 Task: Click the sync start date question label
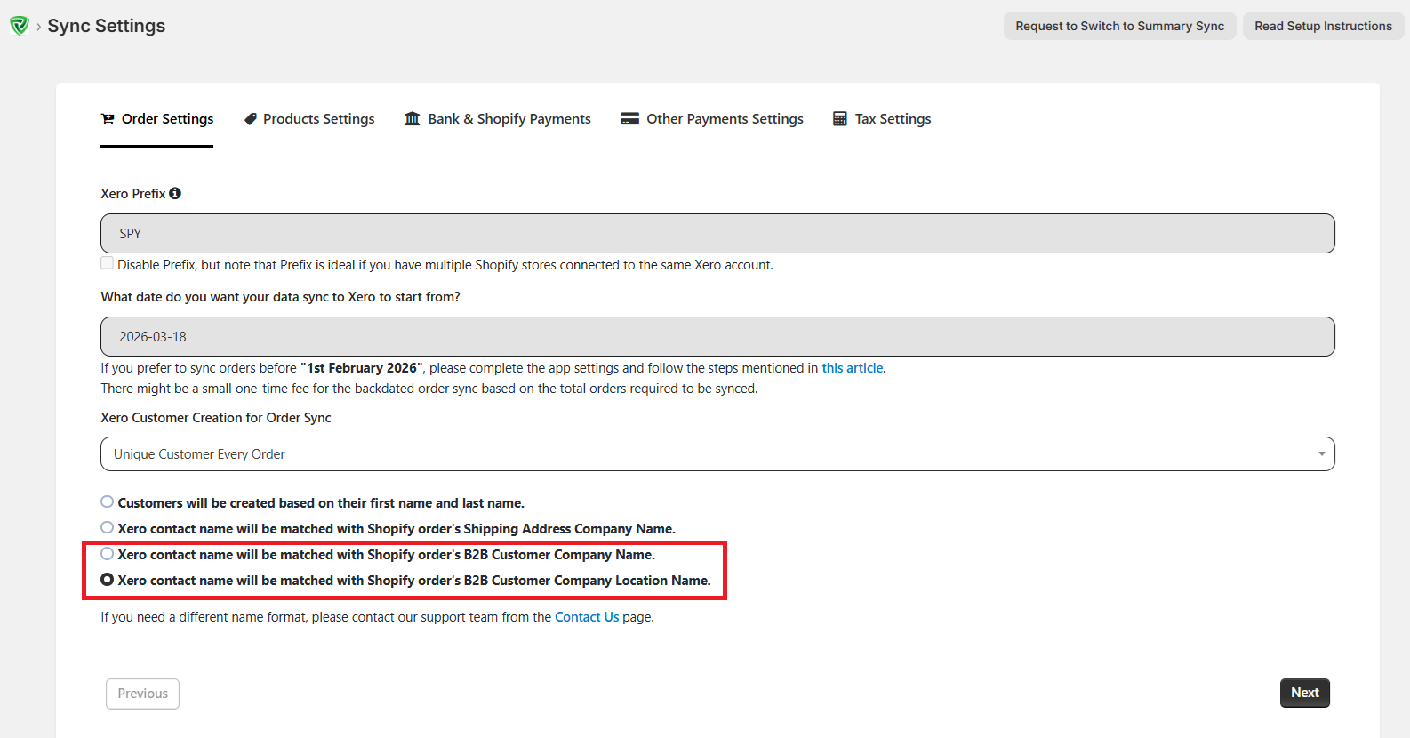(280, 297)
